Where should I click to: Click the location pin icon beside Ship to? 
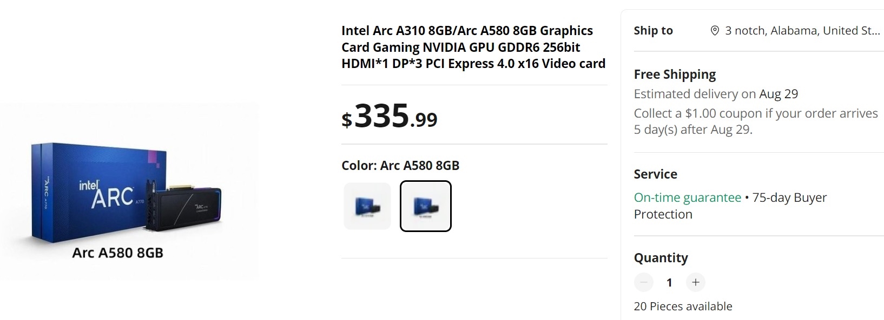715,31
